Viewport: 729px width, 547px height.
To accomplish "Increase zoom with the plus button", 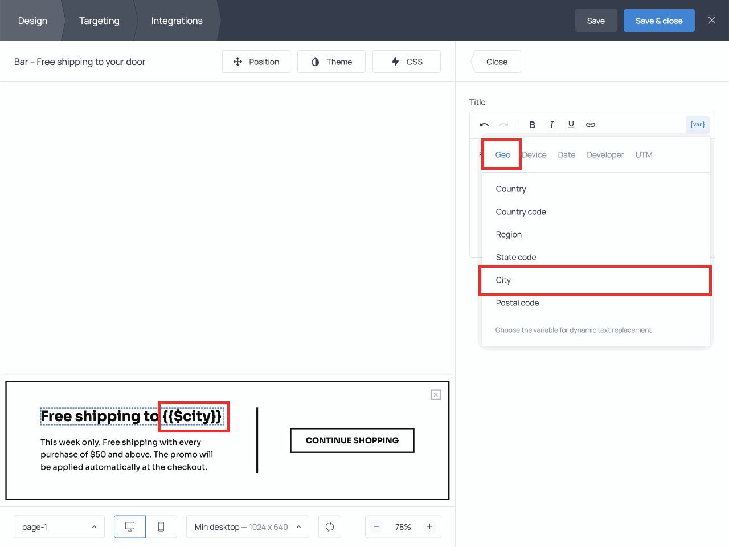I will [429, 527].
